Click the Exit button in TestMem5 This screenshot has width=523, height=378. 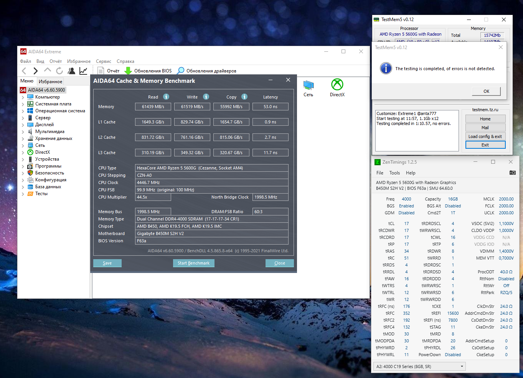[485, 145]
